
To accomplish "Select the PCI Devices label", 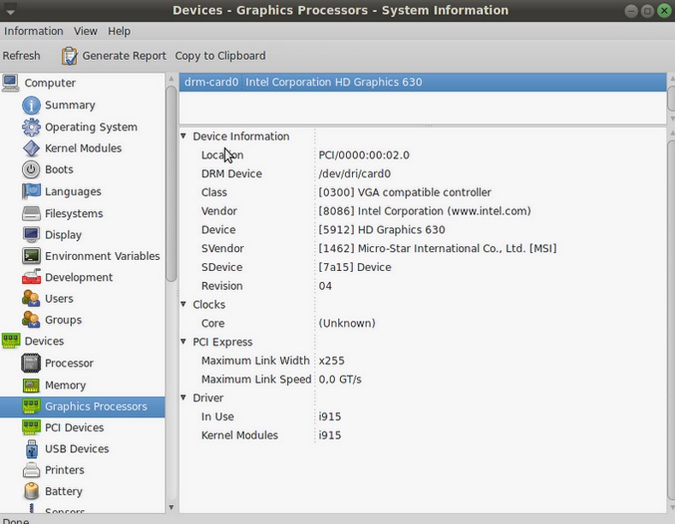I will (x=75, y=427).
